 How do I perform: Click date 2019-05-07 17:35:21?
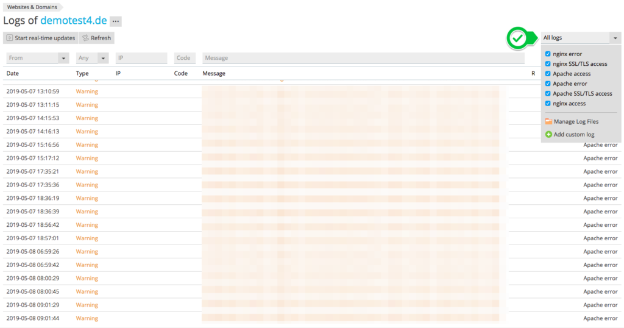(33, 171)
